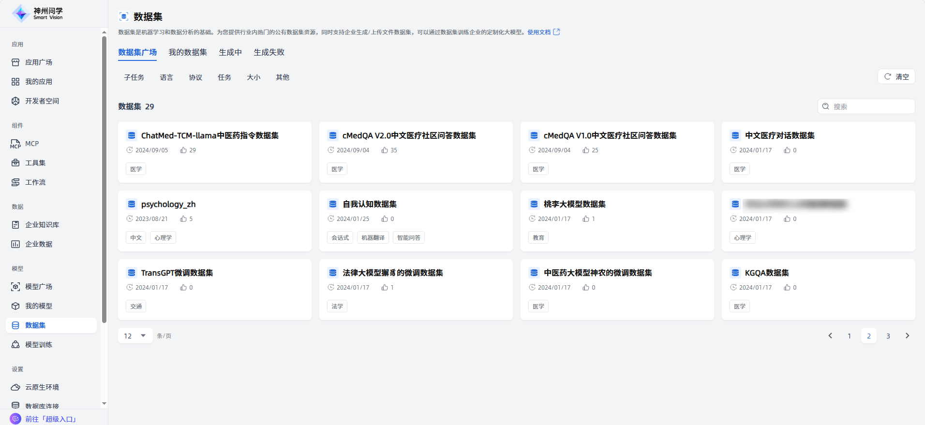The width and height of the screenshot is (925, 425).
Task: Switch to the 生成失败 tab
Action: coord(269,52)
